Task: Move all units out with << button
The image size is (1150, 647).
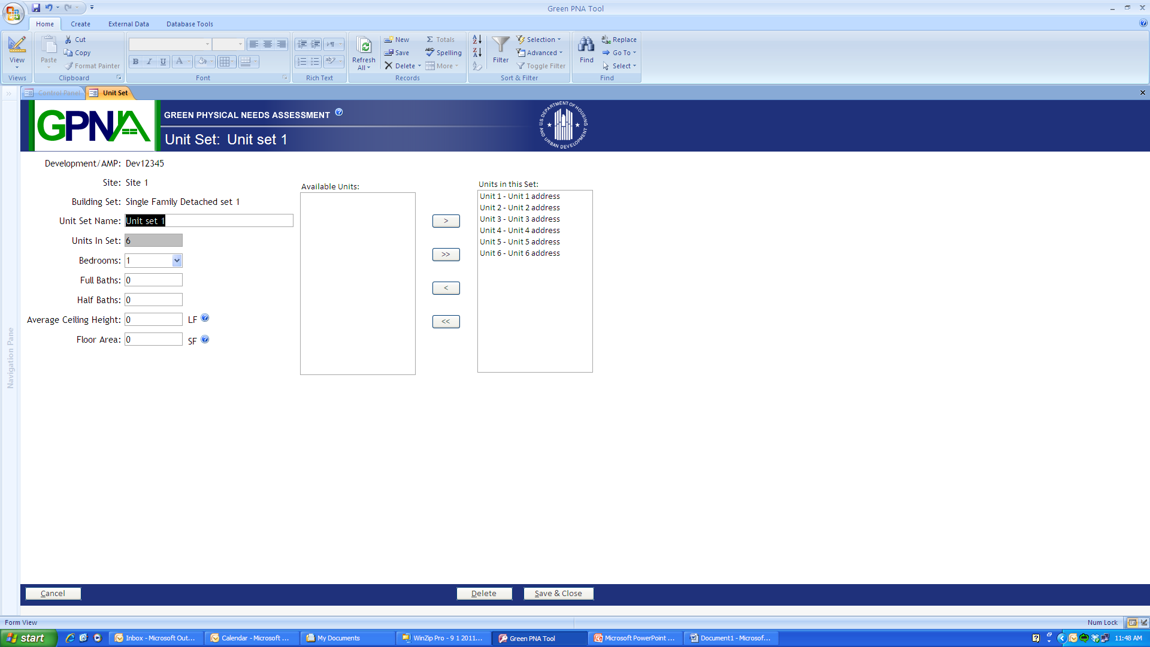Action: [446, 322]
